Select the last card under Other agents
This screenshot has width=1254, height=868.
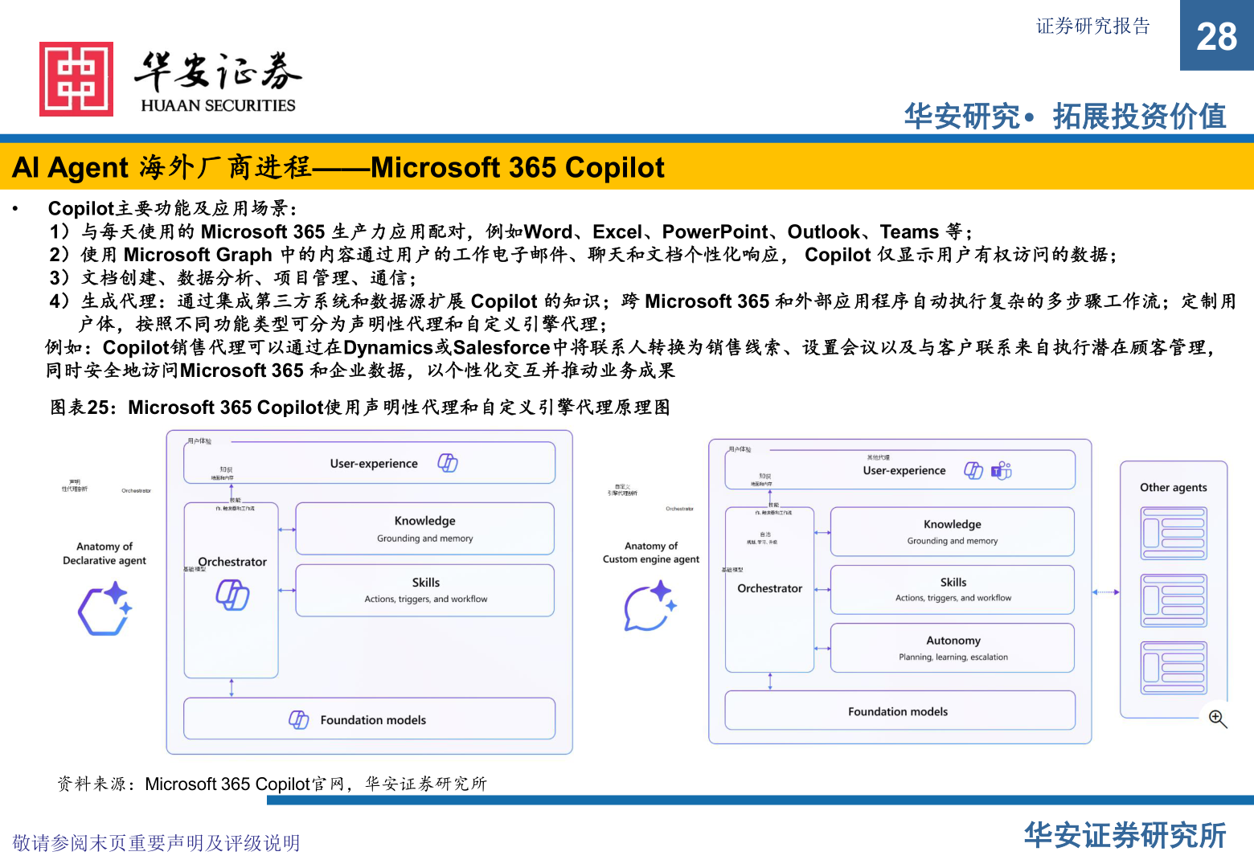click(1174, 668)
